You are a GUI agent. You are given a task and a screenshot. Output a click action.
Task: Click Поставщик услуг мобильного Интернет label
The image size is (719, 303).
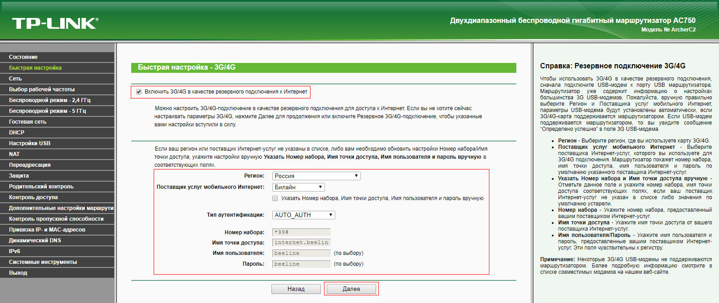[x=210, y=187]
